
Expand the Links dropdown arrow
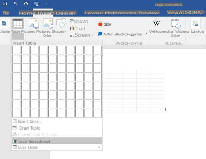coord(196,35)
